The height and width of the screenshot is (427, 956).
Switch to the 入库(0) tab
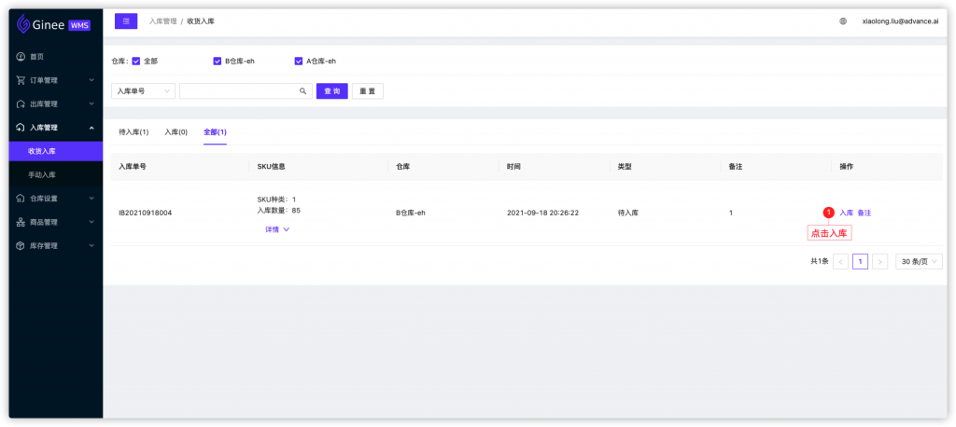click(x=176, y=132)
